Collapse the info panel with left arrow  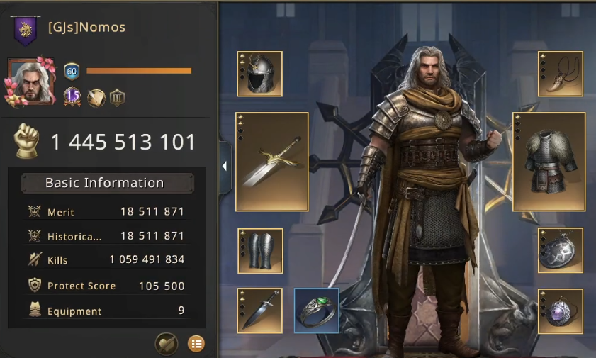click(225, 166)
